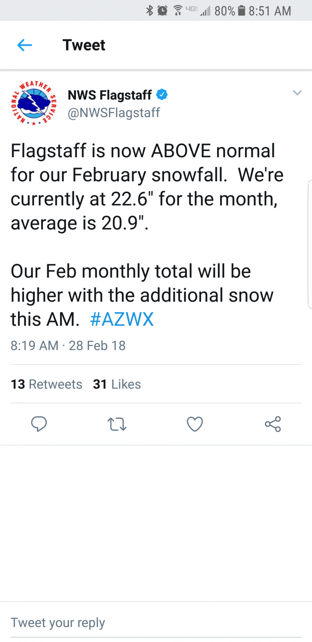Tap the back arrow icon
The height and width of the screenshot is (642, 312).
[x=24, y=45]
